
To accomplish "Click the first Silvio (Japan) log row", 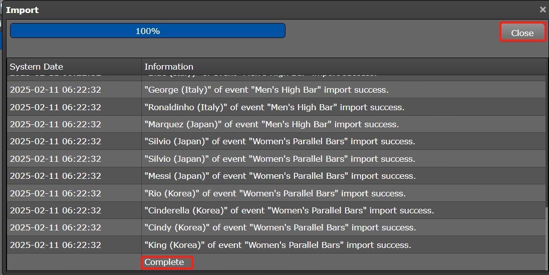I will tap(280, 142).
